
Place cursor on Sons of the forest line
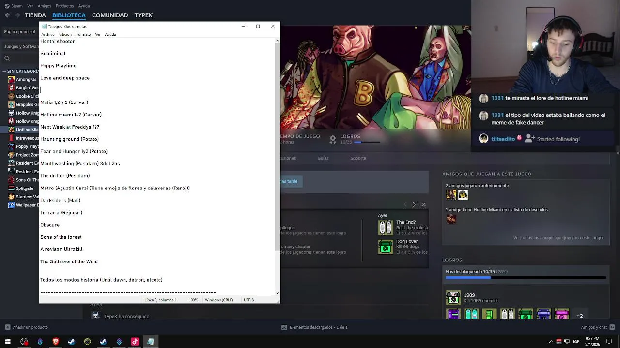(x=61, y=237)
